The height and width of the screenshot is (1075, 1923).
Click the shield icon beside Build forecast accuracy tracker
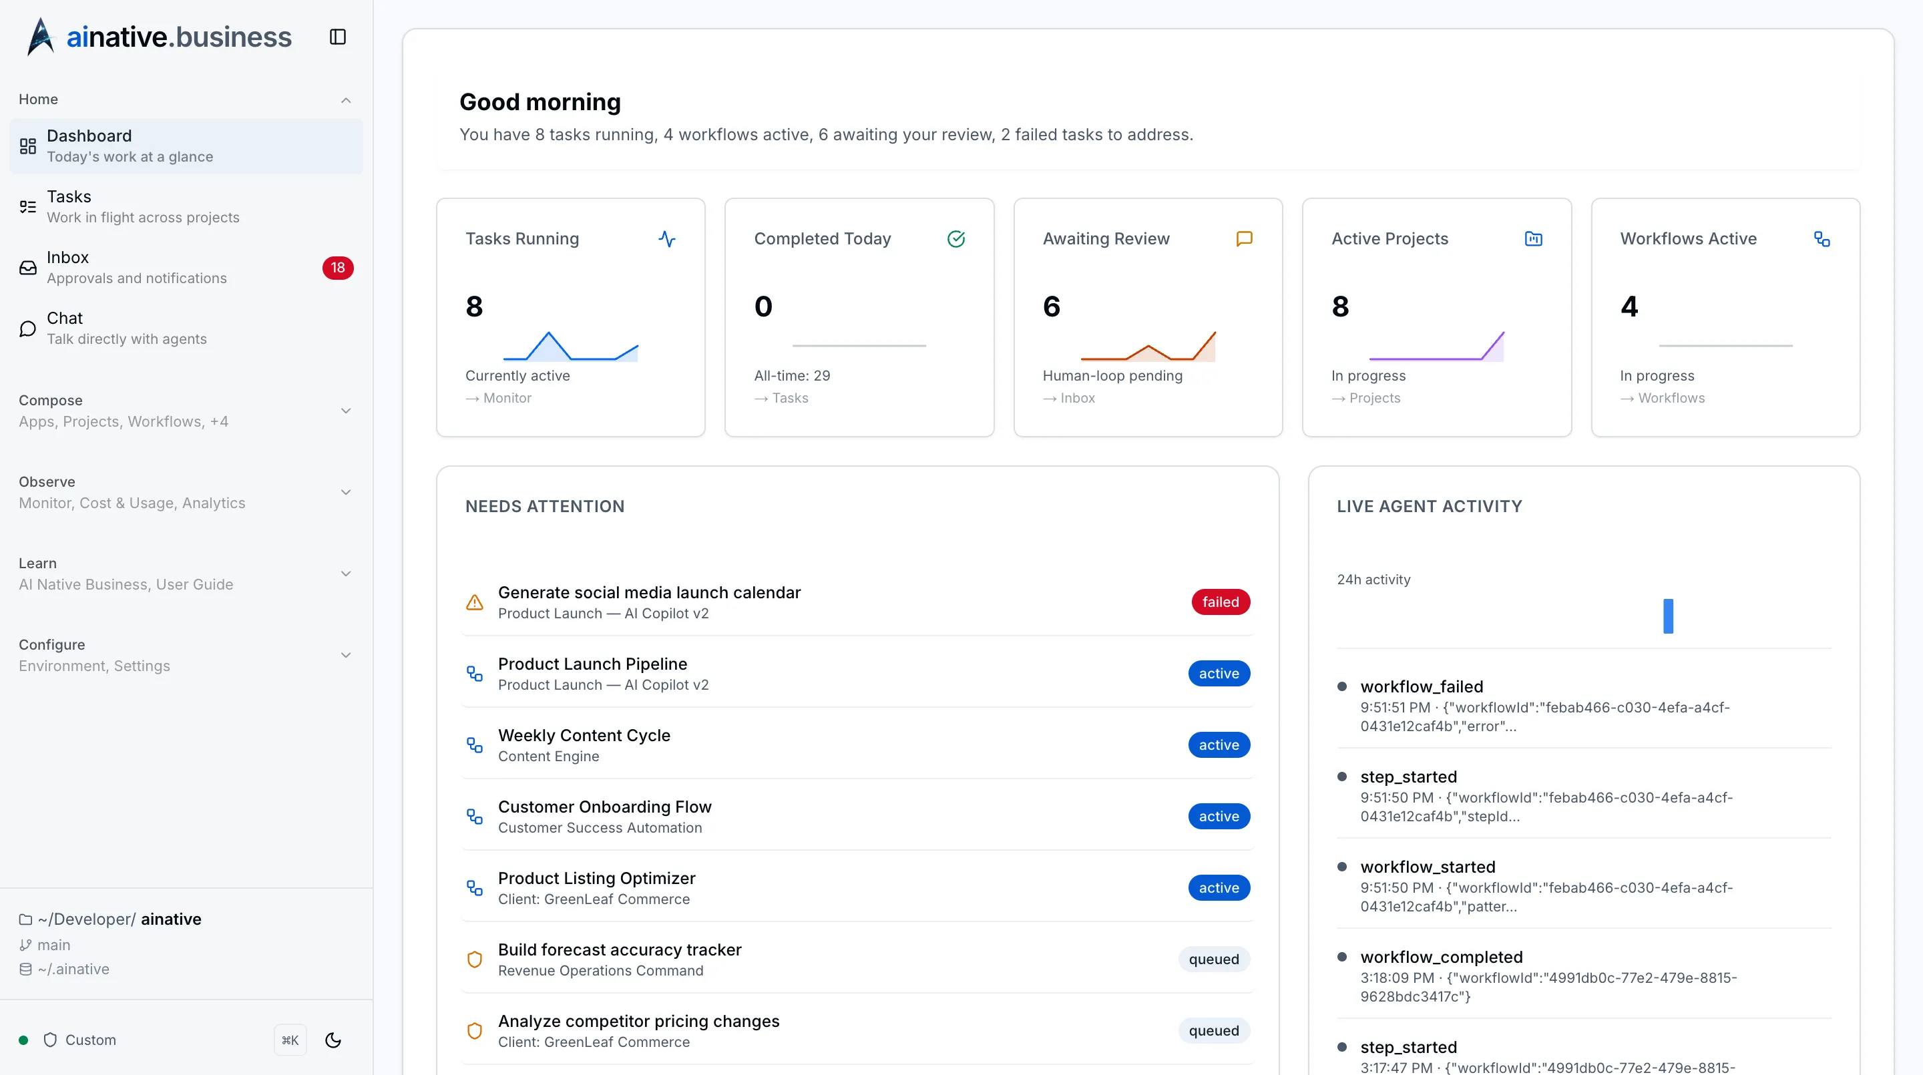click(475, 959)
